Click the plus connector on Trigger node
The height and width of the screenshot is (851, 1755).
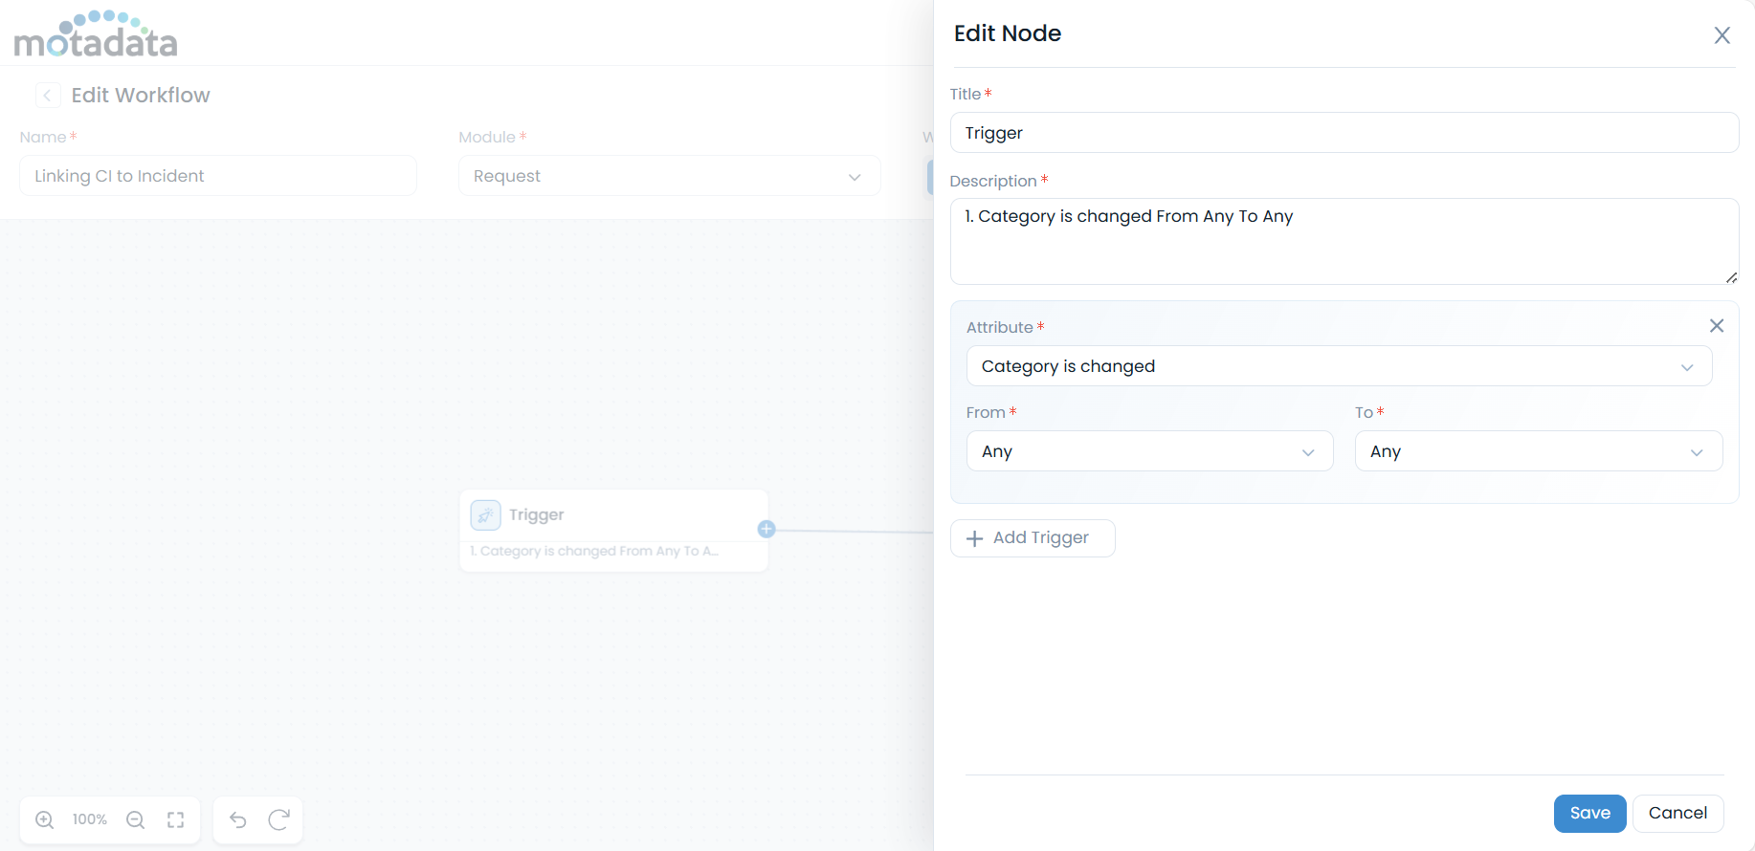click(766, 529)
